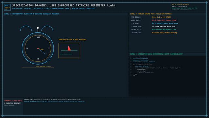This screenshot has height=118, width=209.
Task: Click the orange DOC ID line in the top right
Action: point(180,5)
